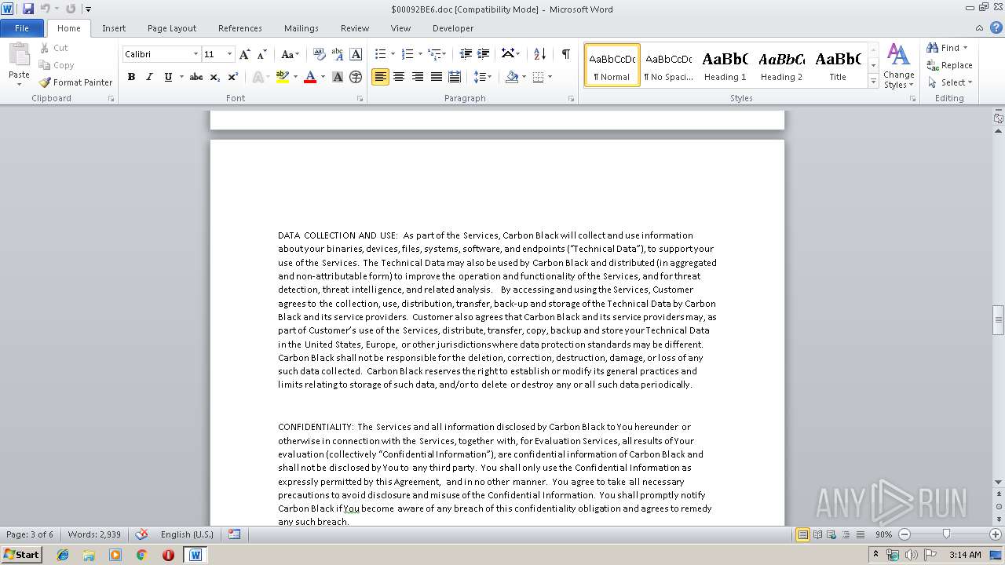Enable Center text alignment
This screenshot has height=565, width=1005.
[x=399, y=77]
